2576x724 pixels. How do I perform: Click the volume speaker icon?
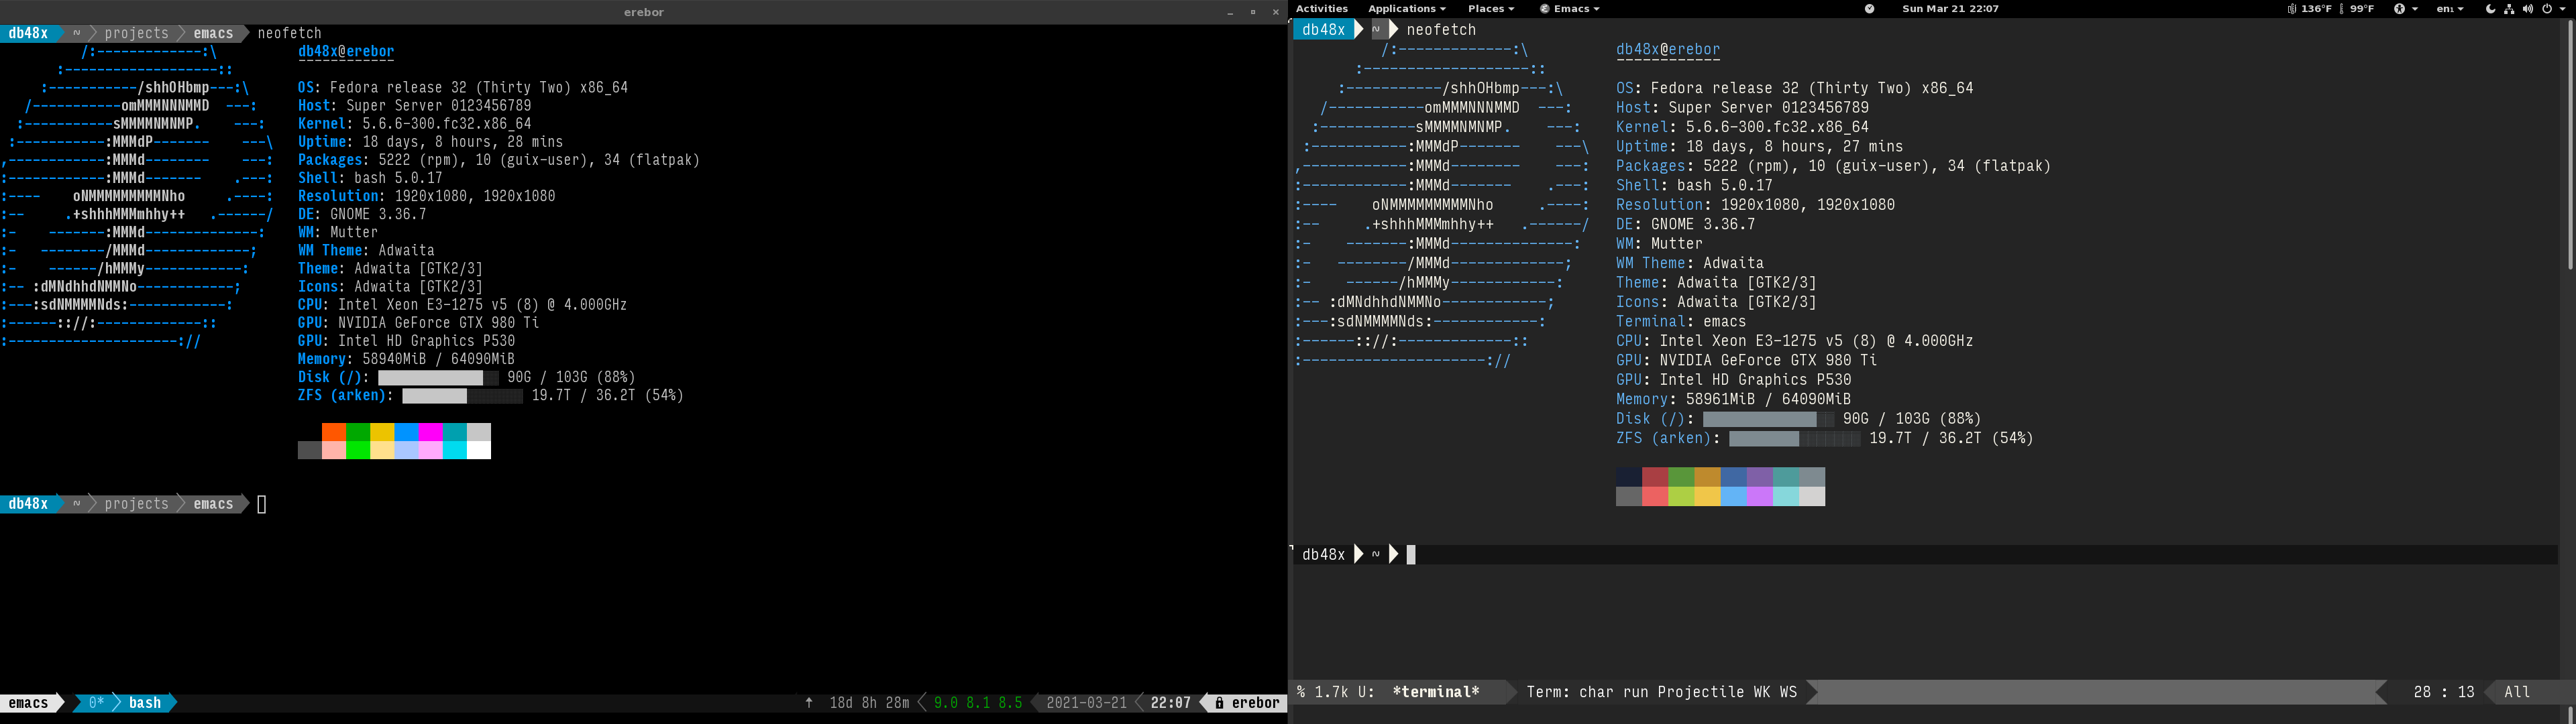click(2528, 9)
